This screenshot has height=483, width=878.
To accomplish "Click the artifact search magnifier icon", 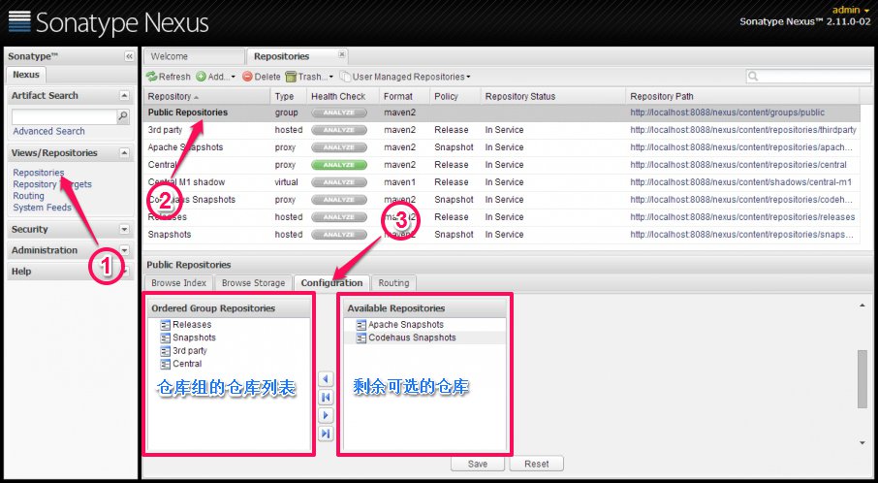I will (x=123, y=116).
